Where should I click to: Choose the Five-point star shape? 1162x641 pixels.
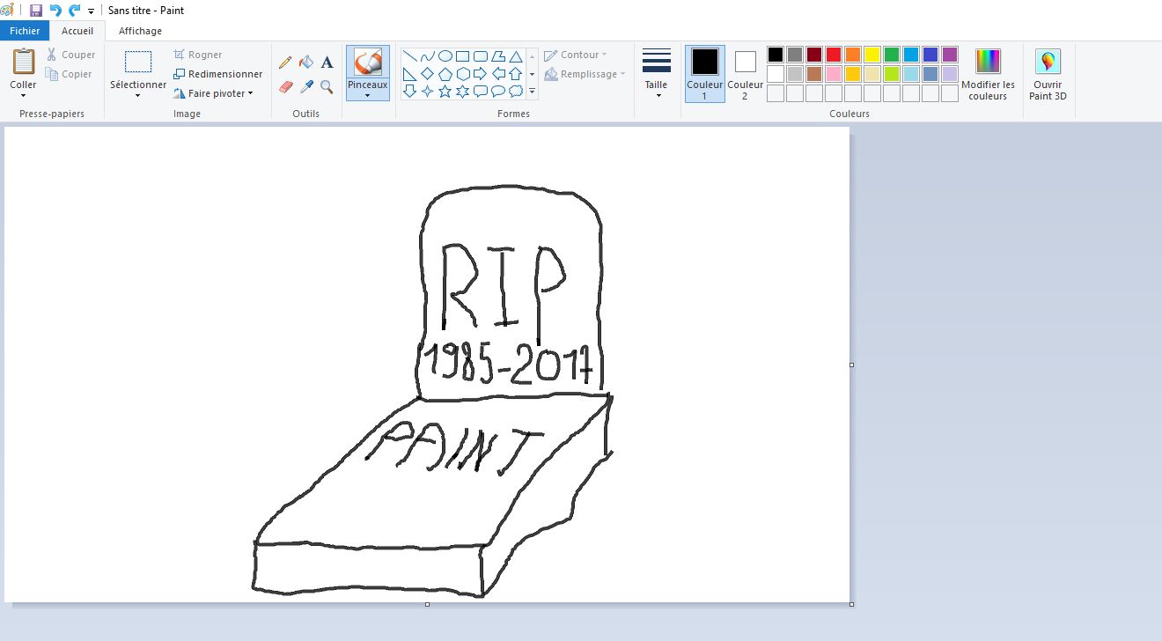tap(445, 91)
